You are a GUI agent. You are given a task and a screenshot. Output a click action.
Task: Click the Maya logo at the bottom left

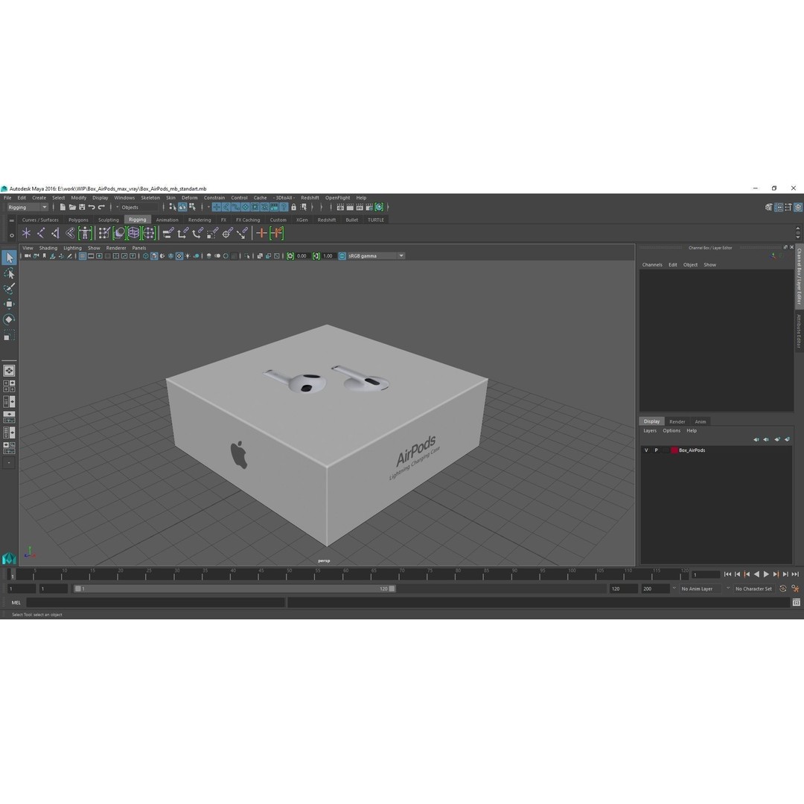tap(9, 558)
